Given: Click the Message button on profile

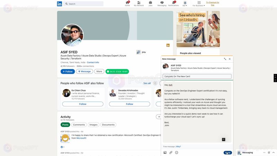Looking at the screenshot, I should [x=84, y=71].
